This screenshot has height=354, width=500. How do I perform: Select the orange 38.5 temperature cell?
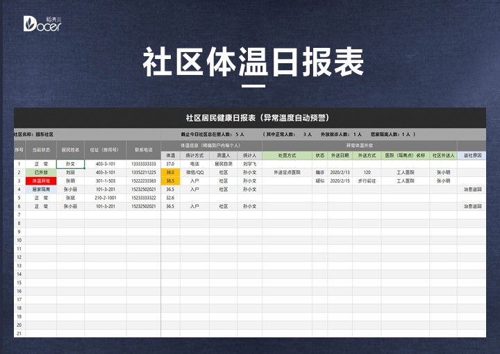pyautogui.click(x=170, y=180)
